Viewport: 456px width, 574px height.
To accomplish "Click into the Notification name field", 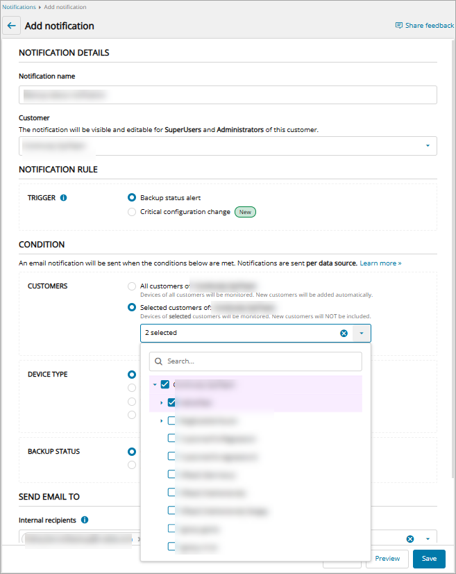I will coord(228,95).
